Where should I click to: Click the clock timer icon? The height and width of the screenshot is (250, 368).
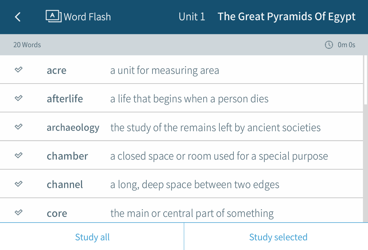coord(329,45)
